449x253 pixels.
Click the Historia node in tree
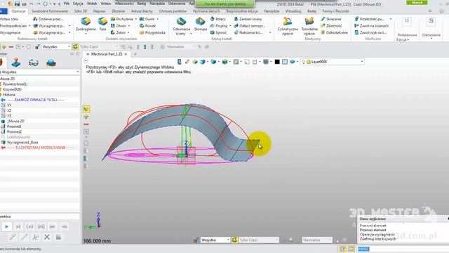[x=9, y=95]
